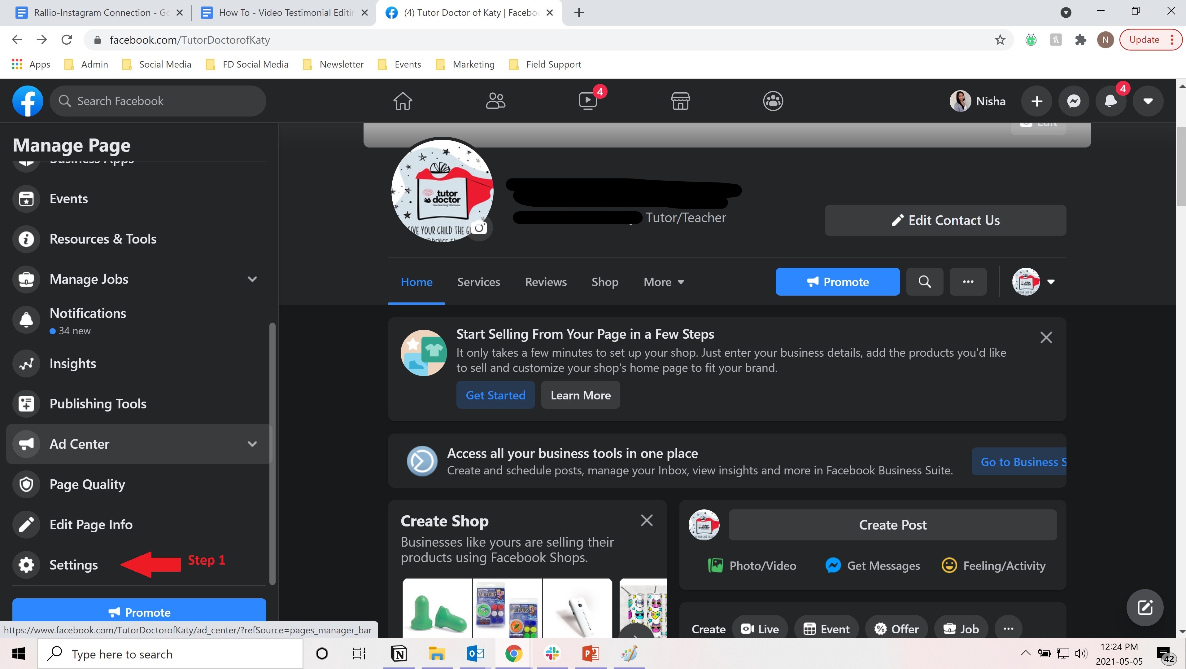Expand the Manage Jobs section

pyautogui.click(x=252, y=279)
